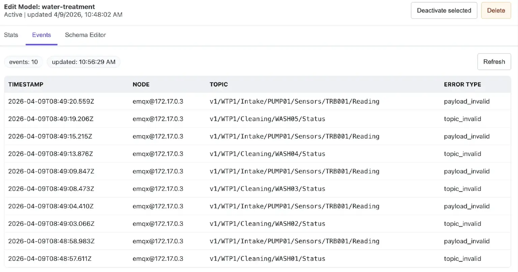This screenshot has height=272, width=518.
Task: Select timestamp 2026-04-09T08:48:57.611Z
Action: pos(50,259)
